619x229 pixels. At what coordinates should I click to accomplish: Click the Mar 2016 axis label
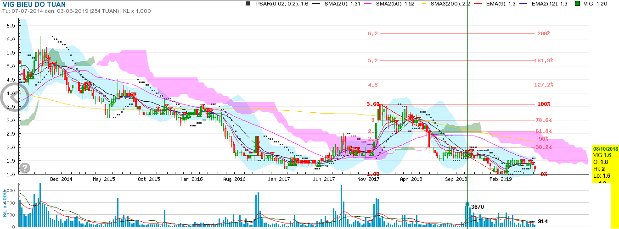tap(191, 179)
